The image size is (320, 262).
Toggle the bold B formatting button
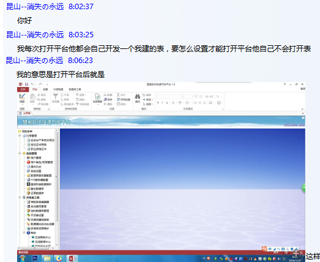158,102
